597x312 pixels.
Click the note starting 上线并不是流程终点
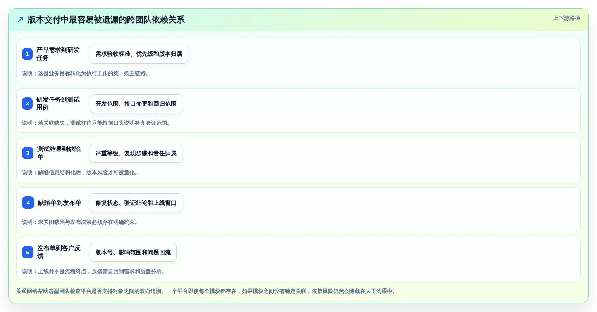coord(94,272)
